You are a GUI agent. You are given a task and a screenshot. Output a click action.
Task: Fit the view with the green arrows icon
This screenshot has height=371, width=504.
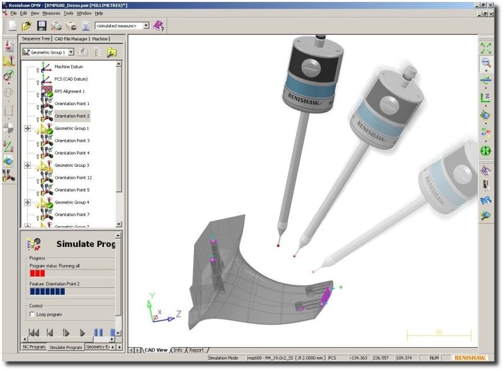pos(486,48)
